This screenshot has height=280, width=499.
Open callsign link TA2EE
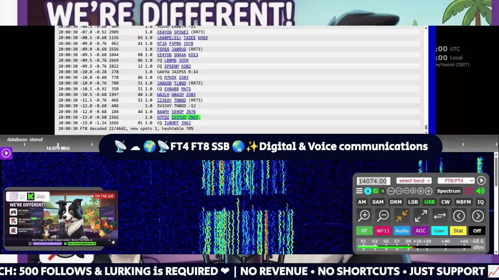coord(189,38)
